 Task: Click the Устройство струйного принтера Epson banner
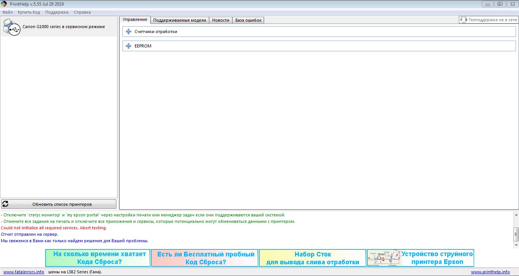421,258
